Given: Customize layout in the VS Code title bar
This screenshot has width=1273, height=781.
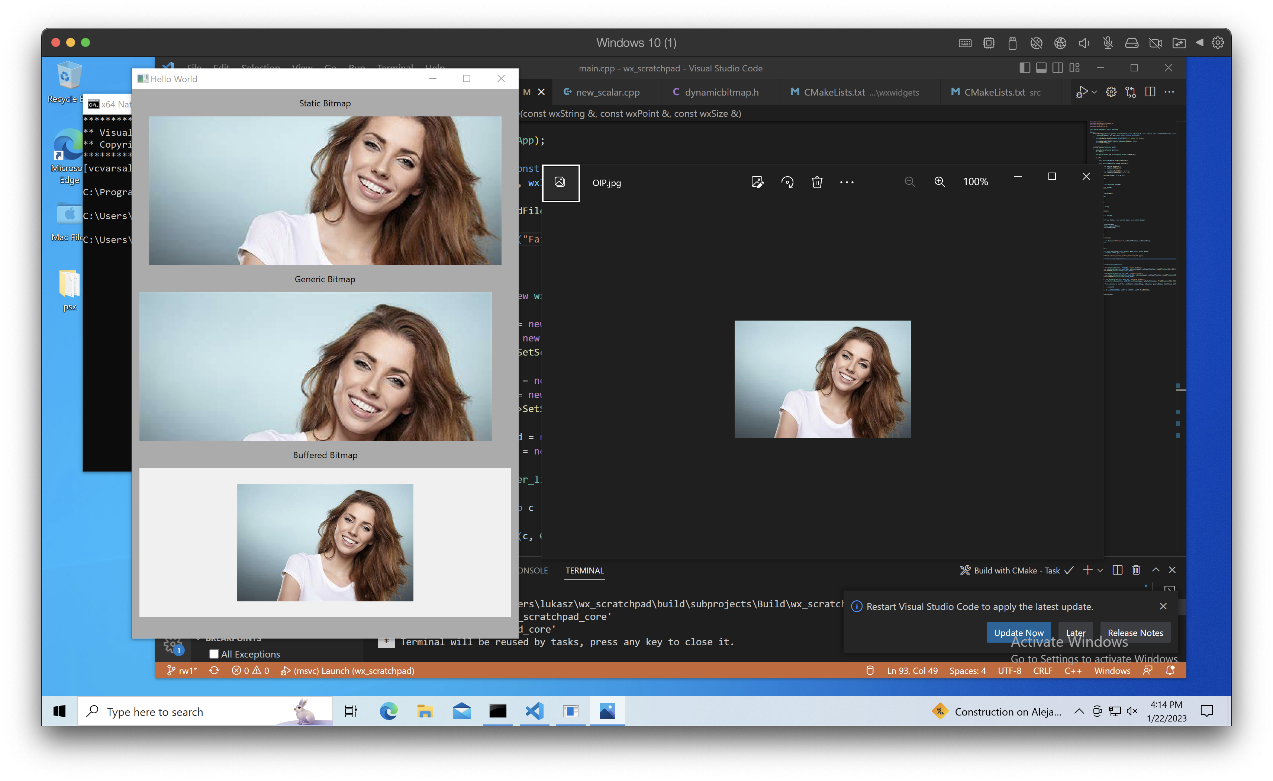Looking at the screenshot, I should [x=1074, y=68].
